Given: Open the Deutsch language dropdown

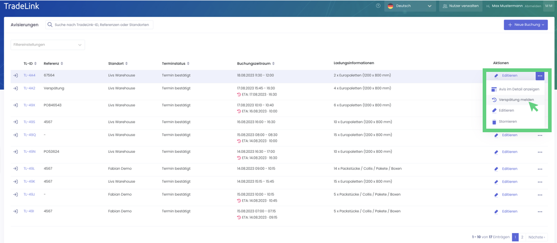Looking at the screenshot, I should [x=410, y=6].
